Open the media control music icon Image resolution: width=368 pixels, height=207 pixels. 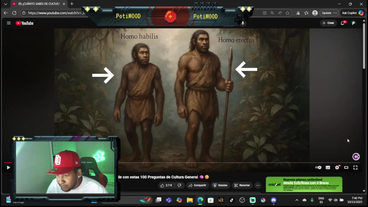(298, 13)
